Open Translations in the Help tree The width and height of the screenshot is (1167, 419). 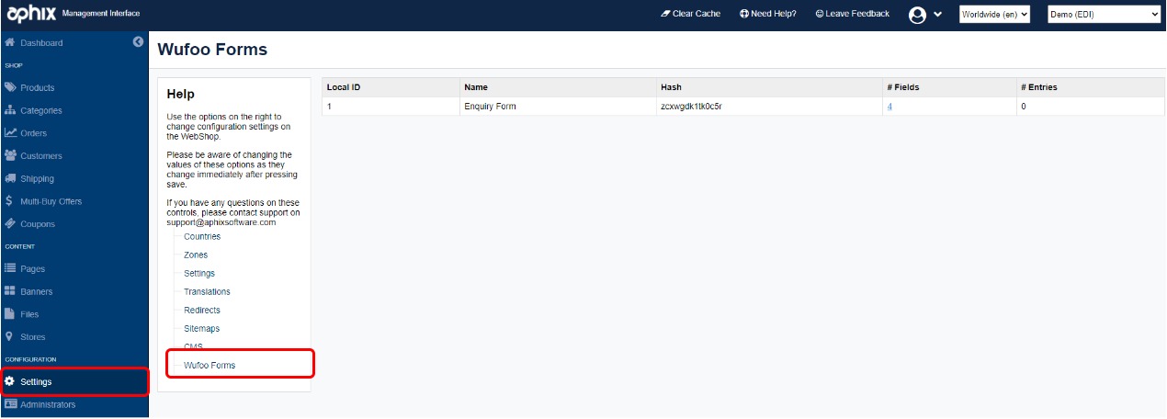click(x=207, y=291)
